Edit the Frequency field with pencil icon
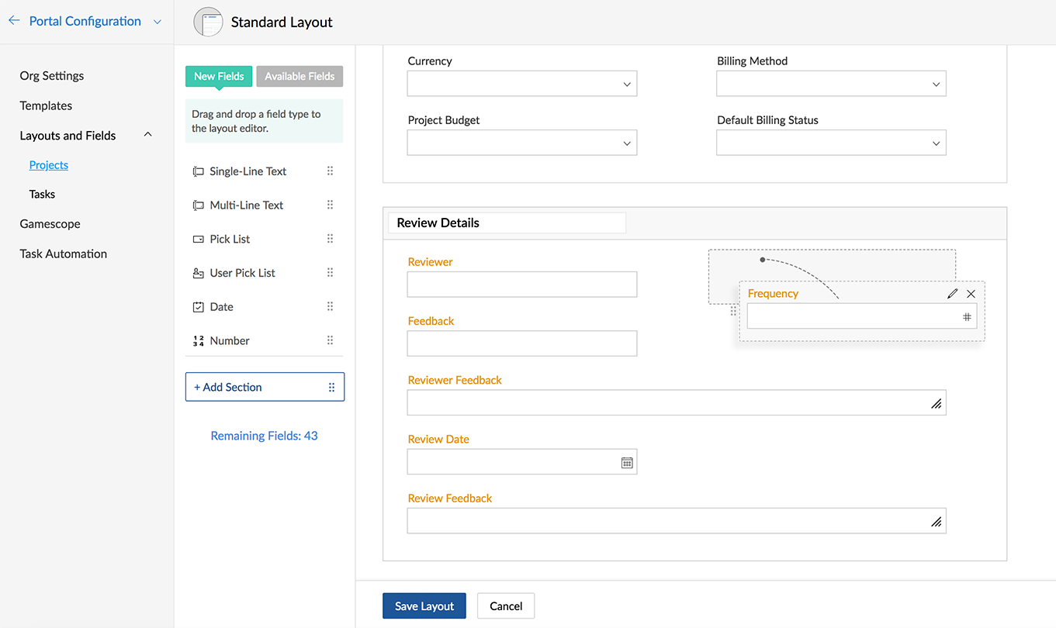Viewport: 1056px width, 628px height. click(x=952, y=294)
